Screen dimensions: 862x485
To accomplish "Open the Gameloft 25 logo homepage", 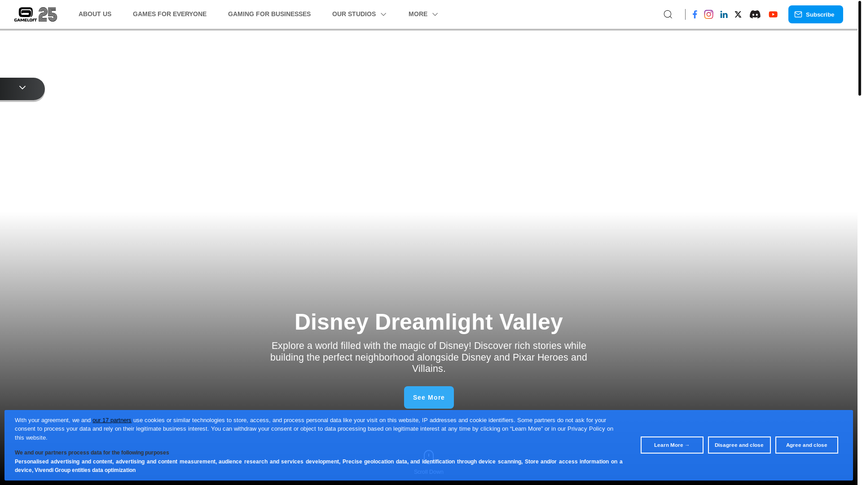I will coord(35,14).
